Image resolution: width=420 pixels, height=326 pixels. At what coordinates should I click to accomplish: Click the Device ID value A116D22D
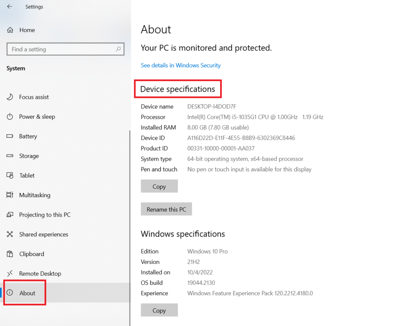(241, 138)
